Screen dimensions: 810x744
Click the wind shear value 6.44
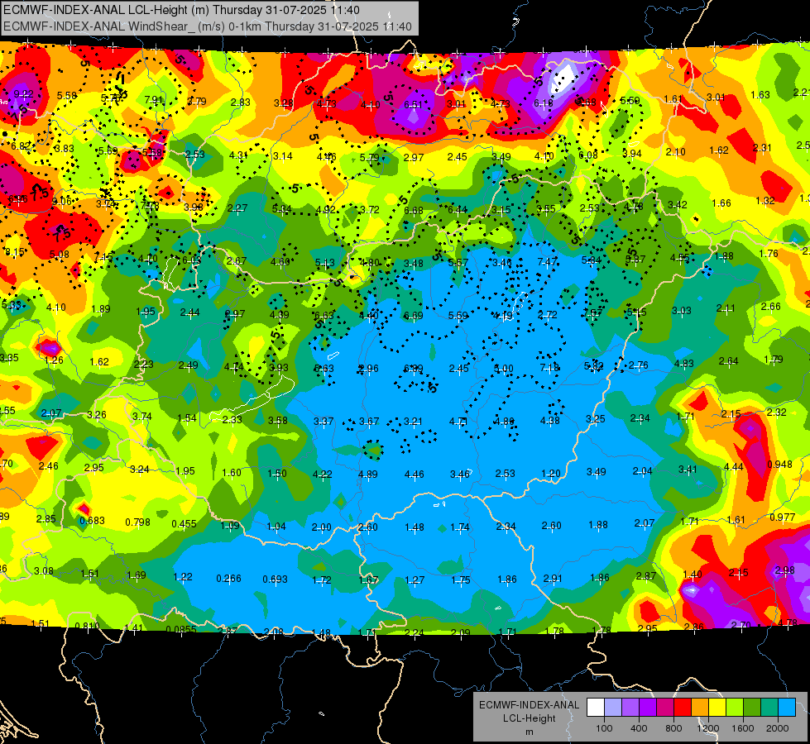coord(458,210)
